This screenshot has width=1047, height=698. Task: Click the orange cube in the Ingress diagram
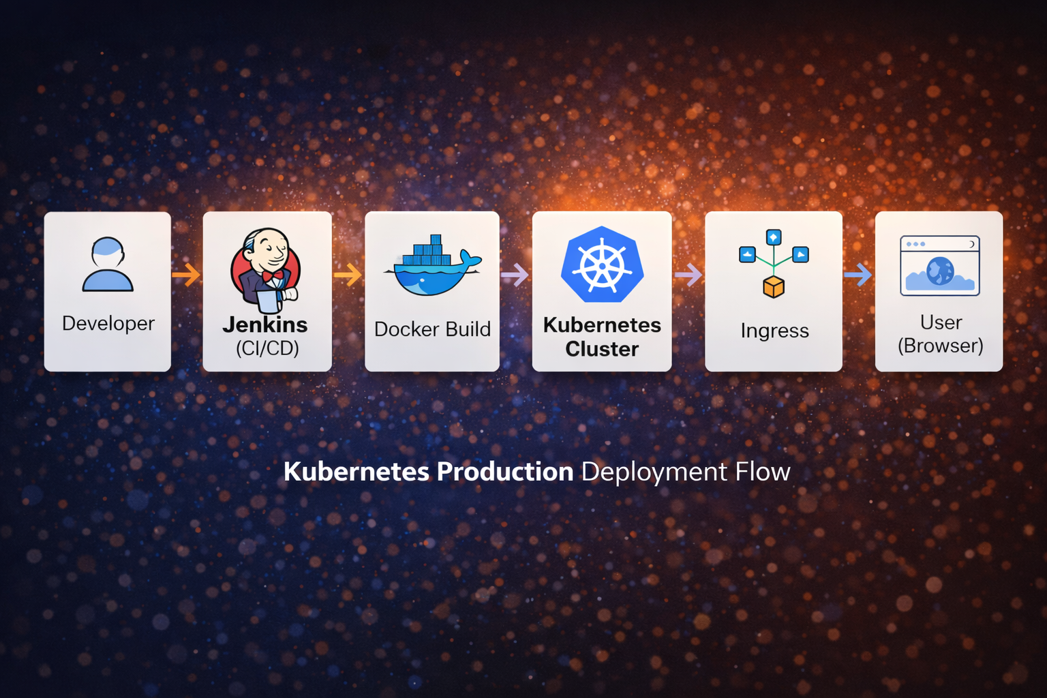click(x=774, y=288)
